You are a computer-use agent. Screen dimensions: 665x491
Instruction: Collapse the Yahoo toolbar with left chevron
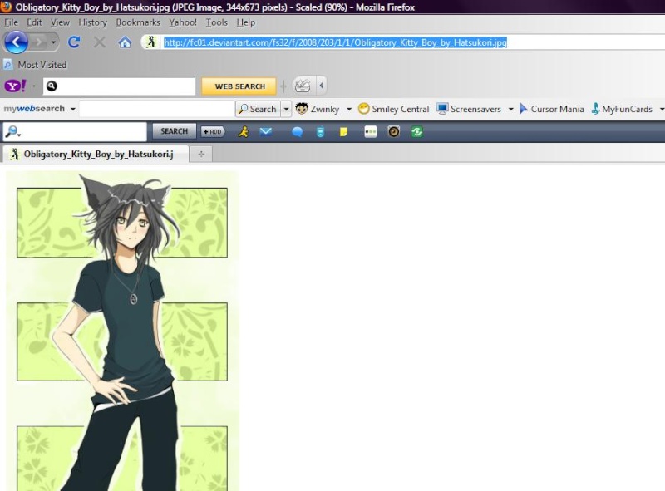pyautogui.click(x=321, y=86)
